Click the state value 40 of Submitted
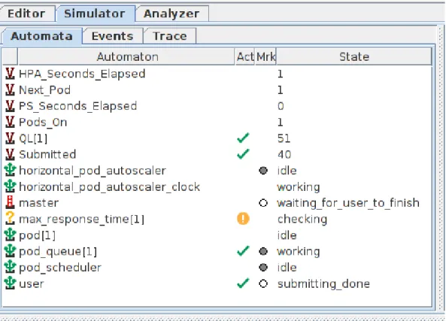The width and height of the screenshot is (446, 321). tap(284, 155)
